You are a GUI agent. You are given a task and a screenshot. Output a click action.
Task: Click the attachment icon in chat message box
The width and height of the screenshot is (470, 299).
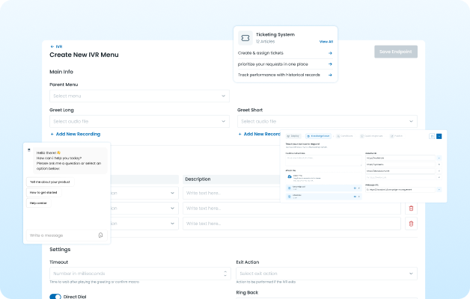pyautogui.click(x=100, y=235)
